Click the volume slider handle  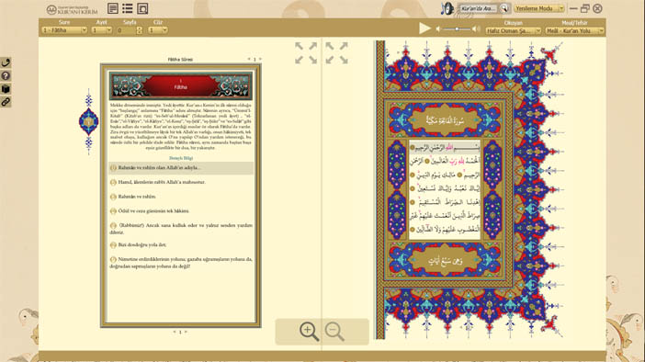pyautogui.click(x=457, y=28)
